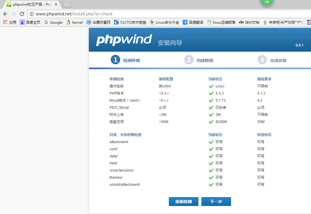Click the >50M recommended value

163,122
